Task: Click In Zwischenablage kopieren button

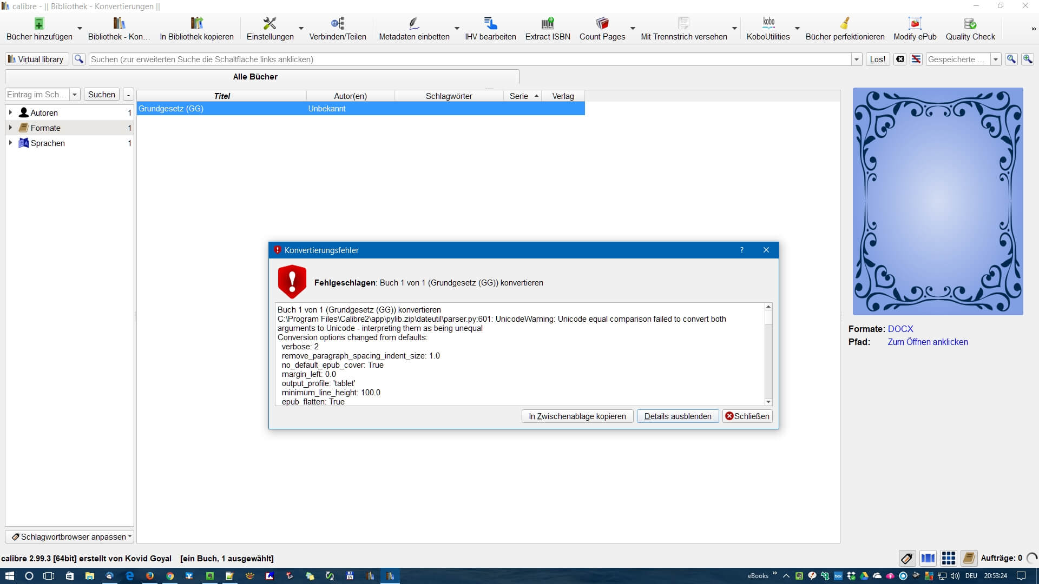Action: pyautogui.click(x=577, y=416)
